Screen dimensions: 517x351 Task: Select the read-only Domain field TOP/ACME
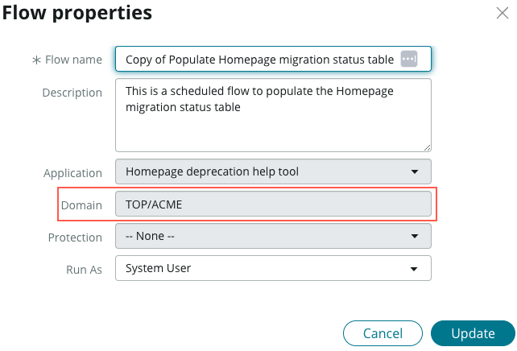[273, 204]
